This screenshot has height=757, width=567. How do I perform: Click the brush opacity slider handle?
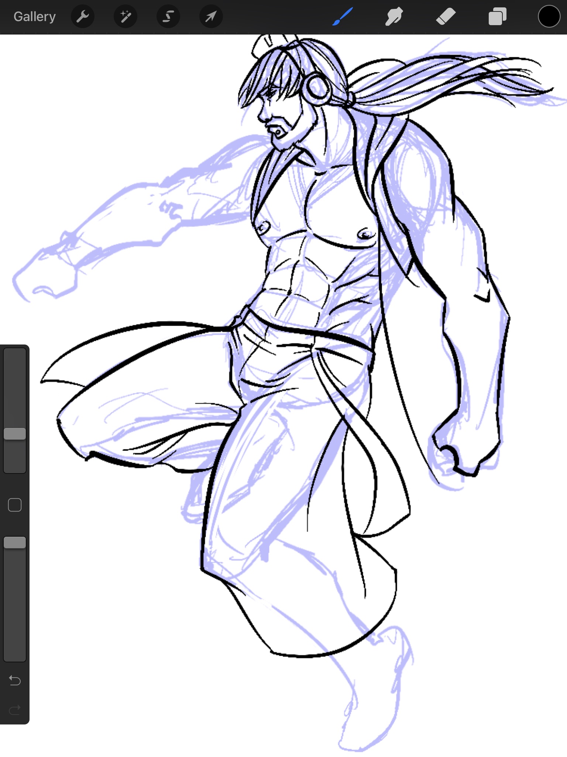[15, 543]
